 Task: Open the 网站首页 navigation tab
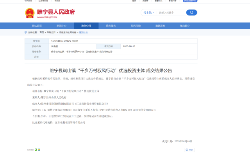pos(37,26)
